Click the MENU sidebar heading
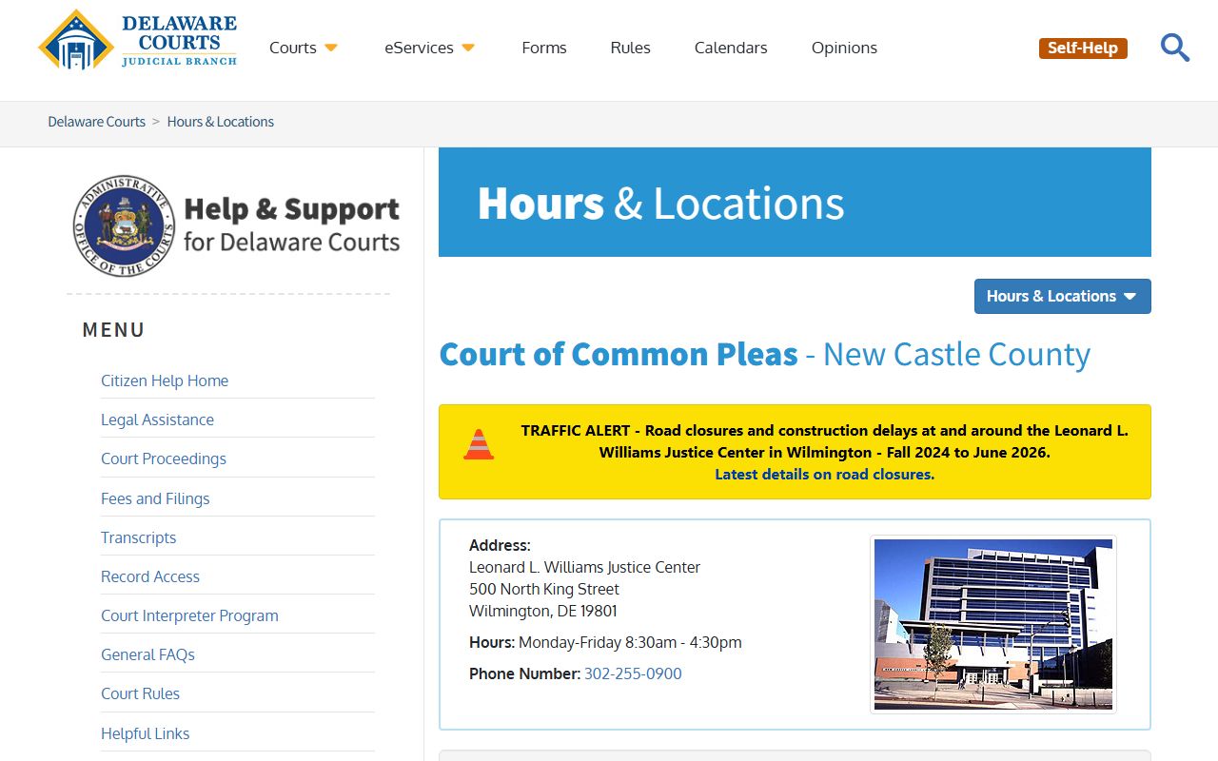The height and width of the screenshot is (761, 1218). (x=114, y=330)
